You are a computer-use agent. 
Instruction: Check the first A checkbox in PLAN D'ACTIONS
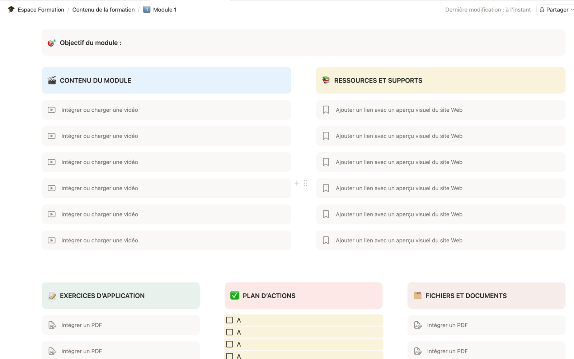pyautogui.click(x=229, y=320)
